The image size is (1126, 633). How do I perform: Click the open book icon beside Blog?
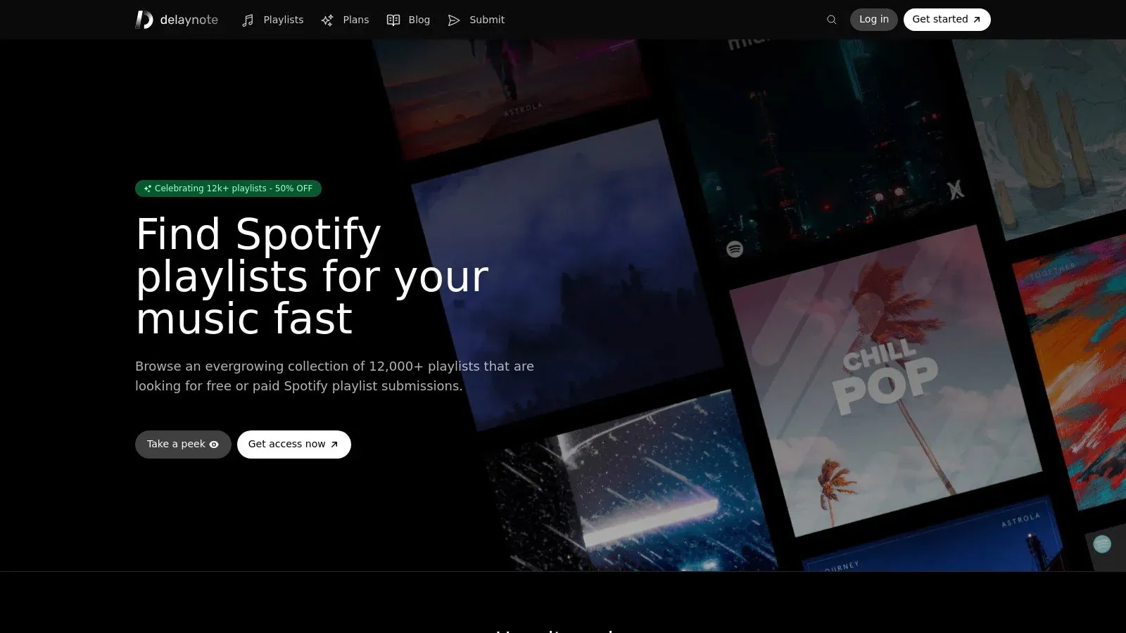click(x=393, y=20)
